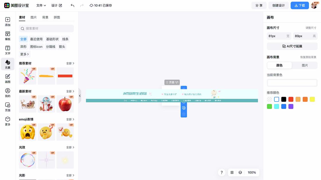Click the cloud 已保存 save status
Viewport: 321px width, 180px height.
point(101,5)
